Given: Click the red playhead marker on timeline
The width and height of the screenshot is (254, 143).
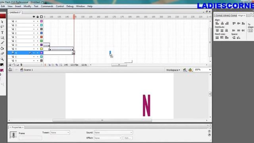Looking at the screenshot, I should pos(74,17).
